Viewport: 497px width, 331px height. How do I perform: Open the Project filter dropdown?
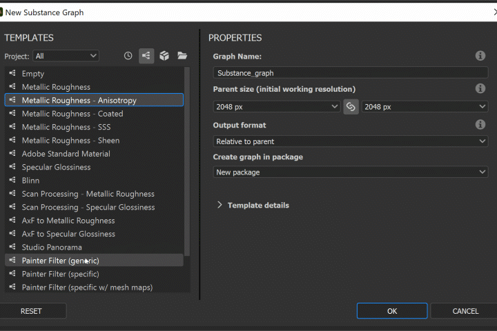coord(66,56)
